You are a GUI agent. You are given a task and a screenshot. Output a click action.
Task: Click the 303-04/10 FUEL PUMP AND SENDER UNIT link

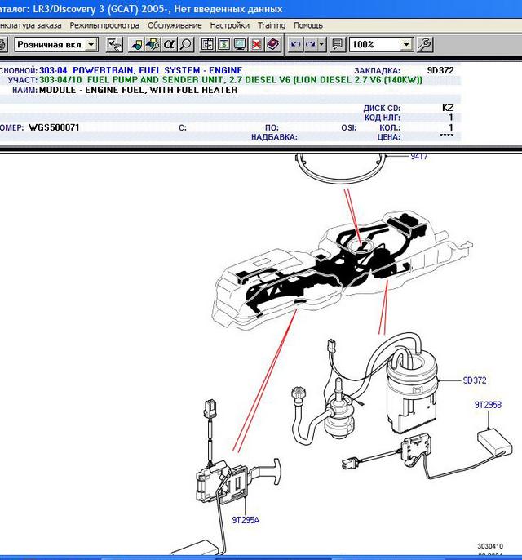click(x=231, y=80)
